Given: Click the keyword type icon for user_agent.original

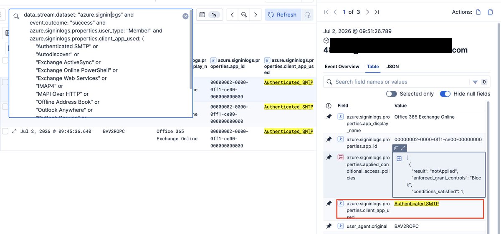Looking at the screenshot, I should (341, 226).
